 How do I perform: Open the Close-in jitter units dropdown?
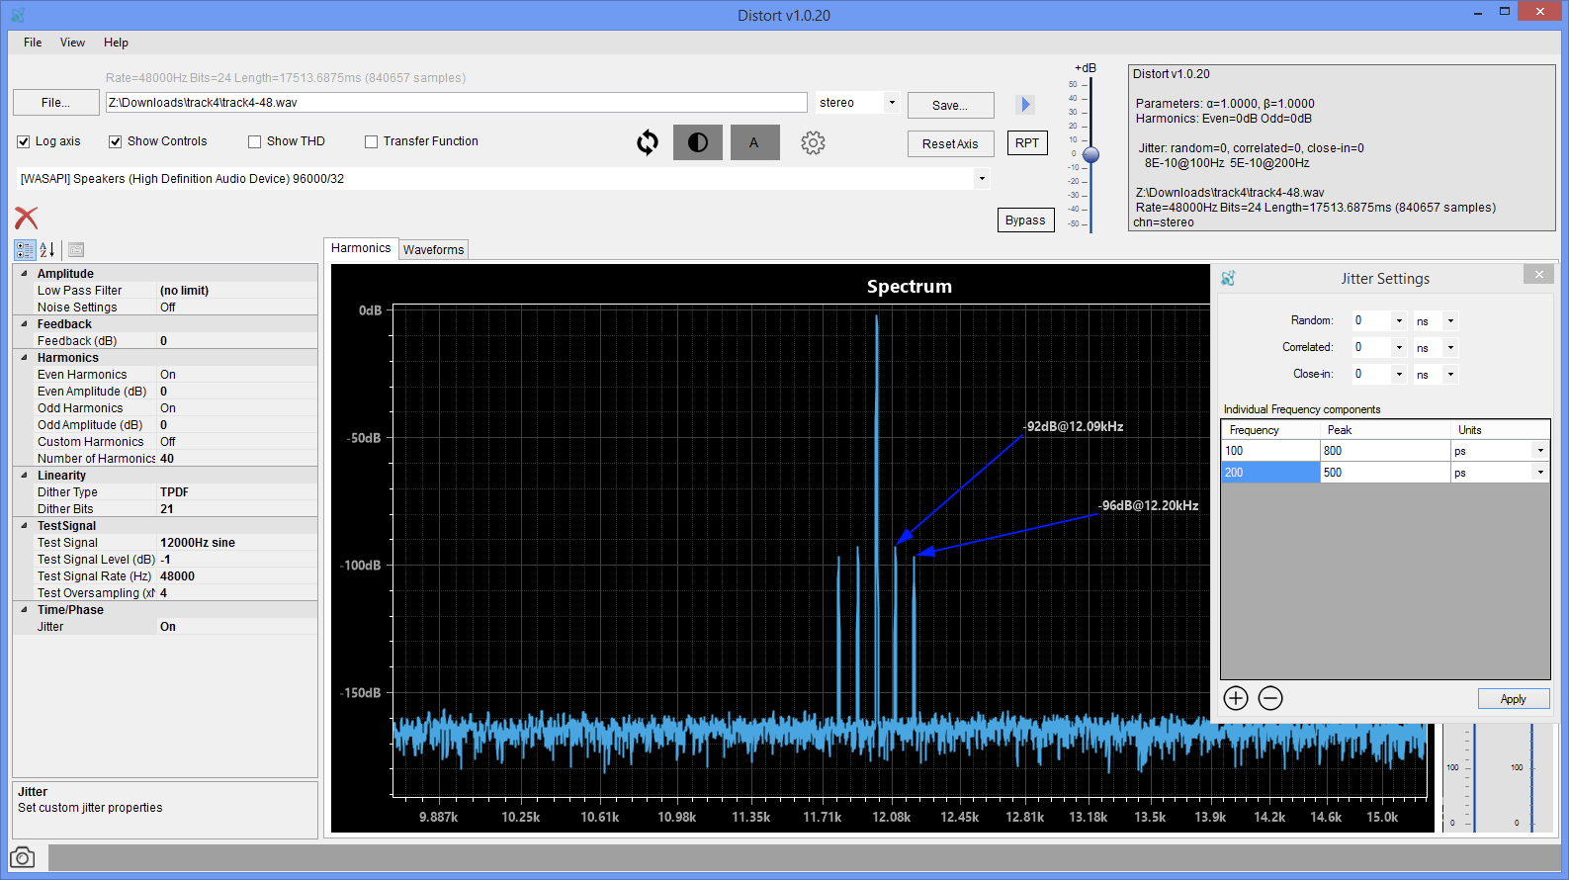click(1450, 375)
